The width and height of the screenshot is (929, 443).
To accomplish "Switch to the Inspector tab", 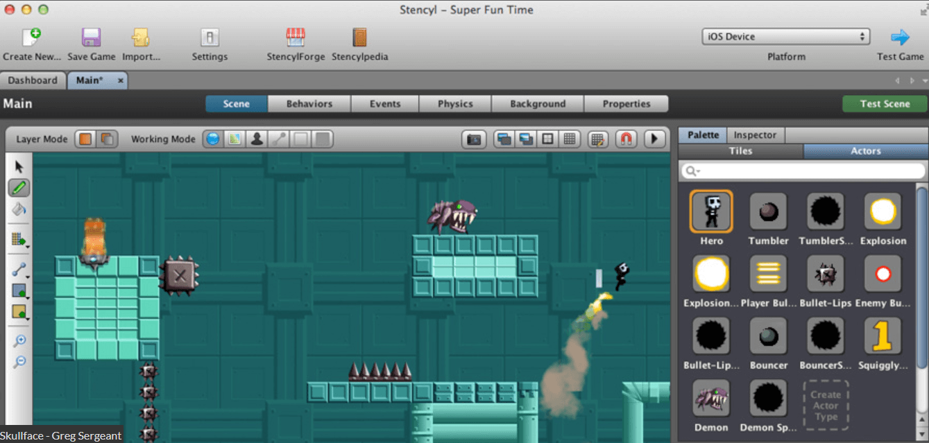I will (x=755, y=134).
